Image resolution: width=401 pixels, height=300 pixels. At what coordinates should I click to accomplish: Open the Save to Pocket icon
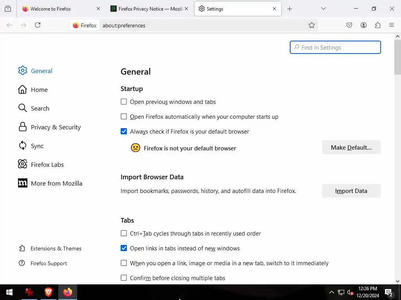[x=349, y=25]
